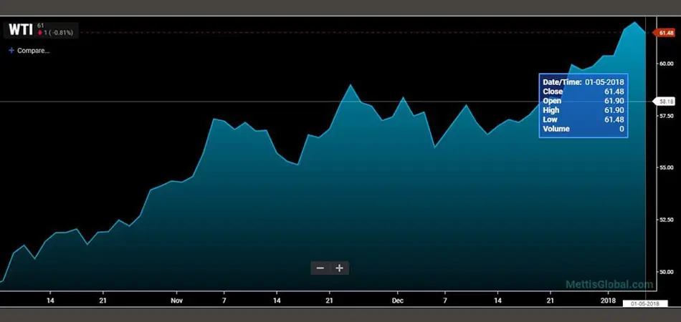
Task: Zoom in the chart with plus button
Action: (x=339, y=268)
